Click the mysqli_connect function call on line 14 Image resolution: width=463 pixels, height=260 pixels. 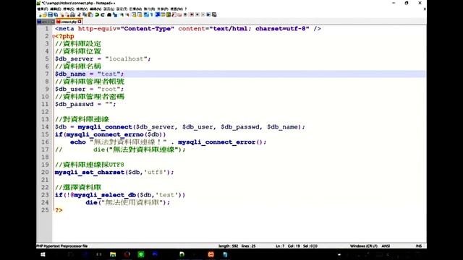pyautogui.click(x=105, y=127)
